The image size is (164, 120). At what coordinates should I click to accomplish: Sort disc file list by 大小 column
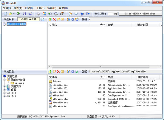98,25
